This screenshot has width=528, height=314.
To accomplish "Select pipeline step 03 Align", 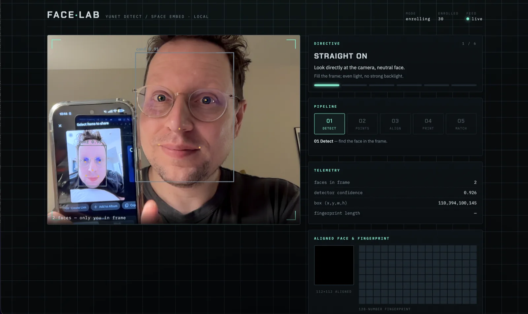I will click(x=395, y=124).
